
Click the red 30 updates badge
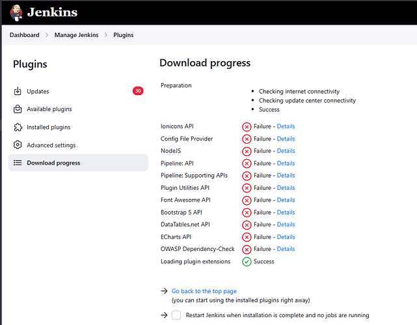point(138,91)
